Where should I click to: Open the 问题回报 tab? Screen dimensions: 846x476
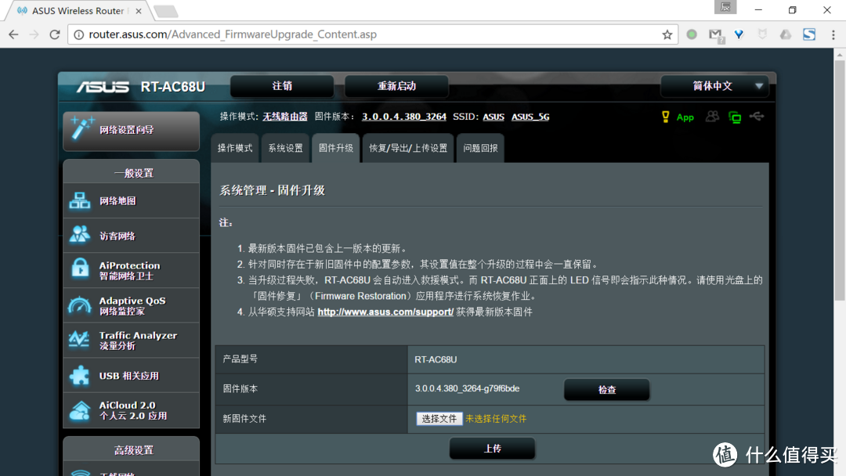pos(480,148)
